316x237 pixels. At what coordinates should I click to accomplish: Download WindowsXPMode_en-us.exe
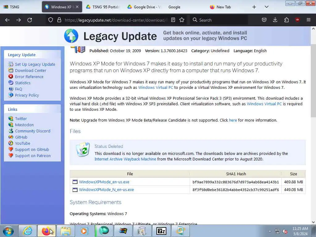click(104, 182)
